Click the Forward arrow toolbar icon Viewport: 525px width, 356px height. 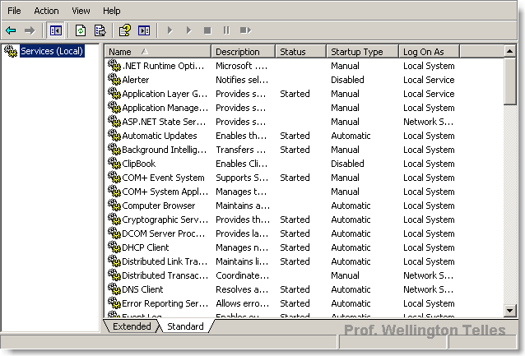point(30,30)
